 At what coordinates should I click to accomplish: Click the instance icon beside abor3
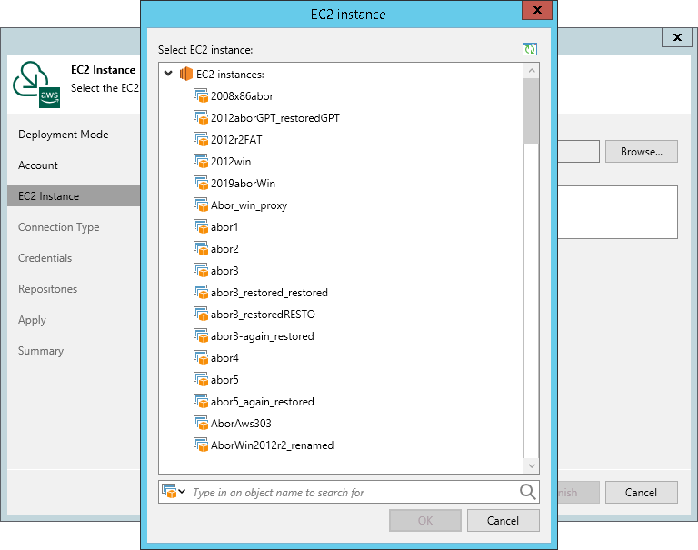tap(201, 270)
